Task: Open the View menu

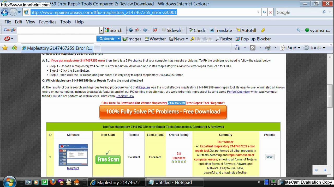Action: 31,22
